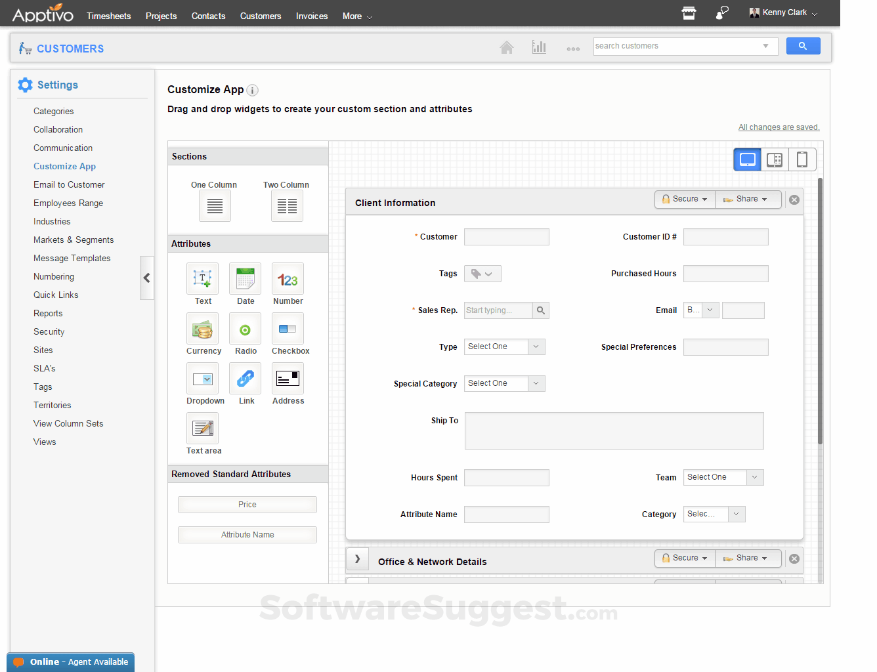Open the bar chart reports icon
This screenshot has width=877, height=672.
pyautogui.click(x=539, y=47)
